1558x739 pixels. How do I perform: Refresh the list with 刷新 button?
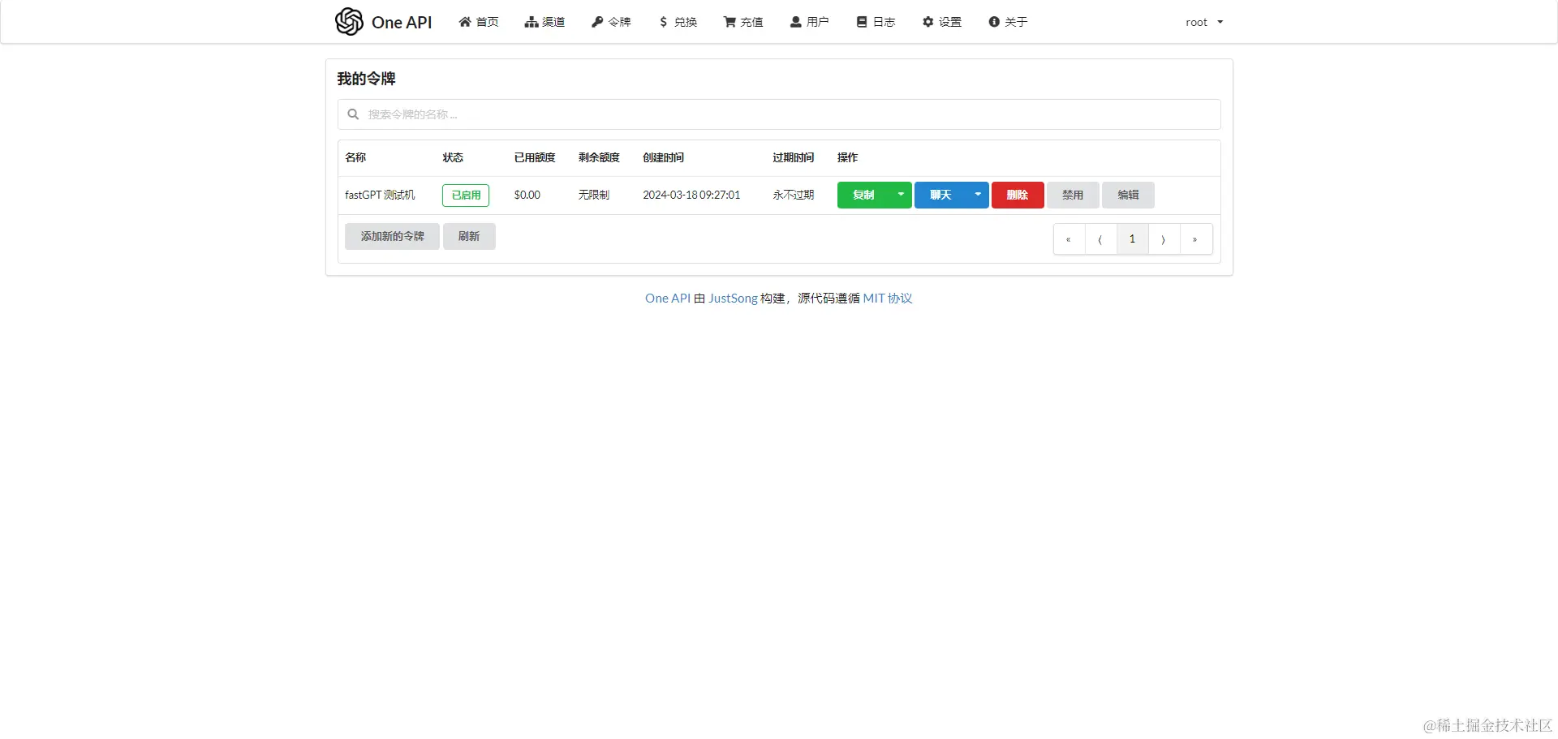[x=469, y=236]
